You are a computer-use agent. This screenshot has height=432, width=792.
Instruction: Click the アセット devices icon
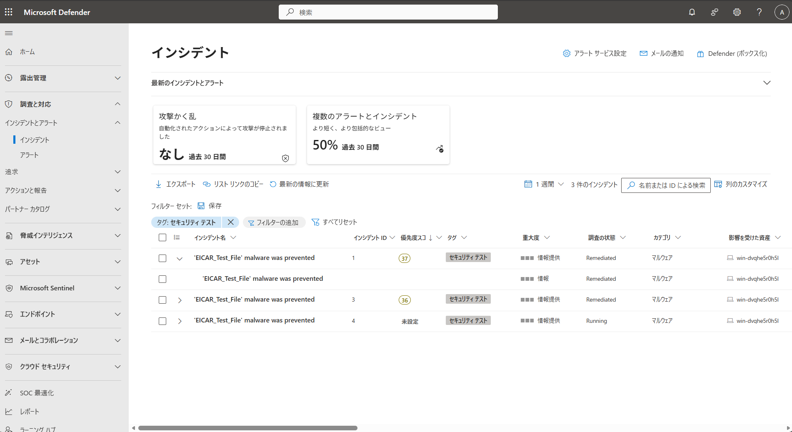tap(9, 262)
